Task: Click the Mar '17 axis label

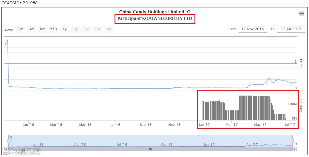Action: (x=232, y=125)
